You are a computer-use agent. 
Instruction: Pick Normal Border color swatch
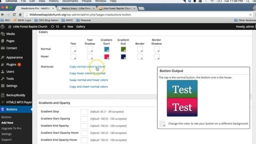[140, 49]
